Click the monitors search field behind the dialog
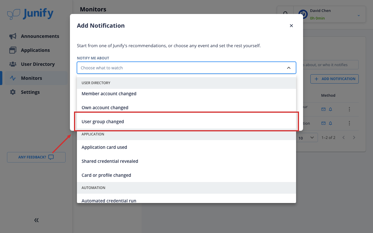Screen dimensions: 373x233 pyautogui.click(x=331, y=65)
